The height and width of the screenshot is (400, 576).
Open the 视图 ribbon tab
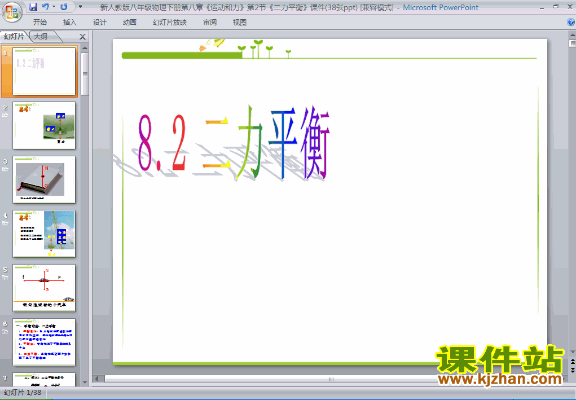point(240,23)
